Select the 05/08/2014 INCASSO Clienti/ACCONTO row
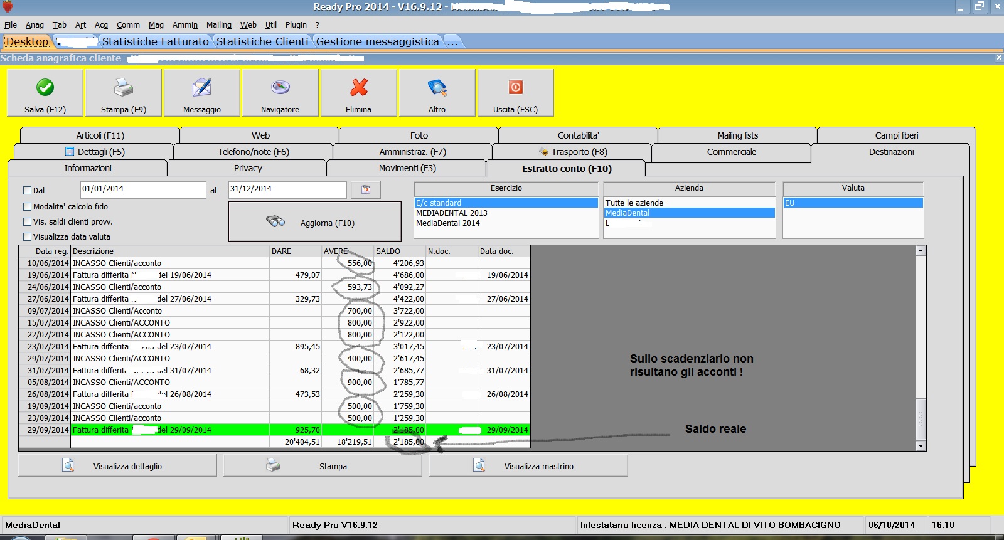 point(274,383)
